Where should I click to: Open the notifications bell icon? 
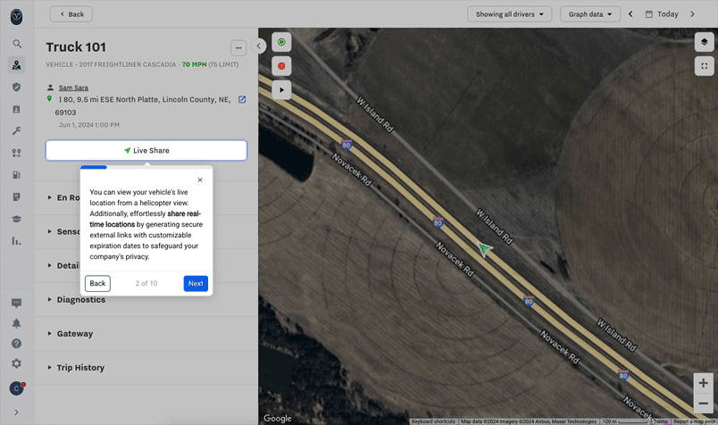coord(16,323)
